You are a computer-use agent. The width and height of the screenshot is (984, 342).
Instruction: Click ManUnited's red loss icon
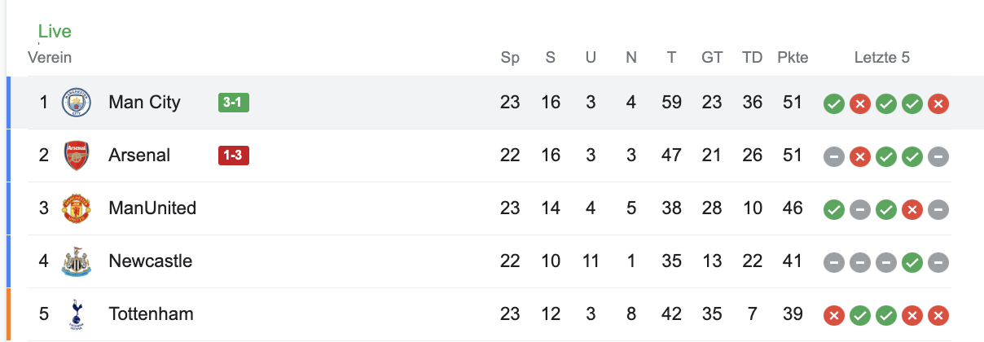tap(912, 209)
